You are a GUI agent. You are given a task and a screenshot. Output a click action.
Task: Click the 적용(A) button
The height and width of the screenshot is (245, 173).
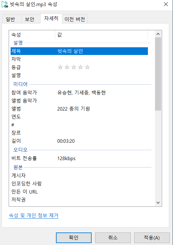(x=152, y=238)
